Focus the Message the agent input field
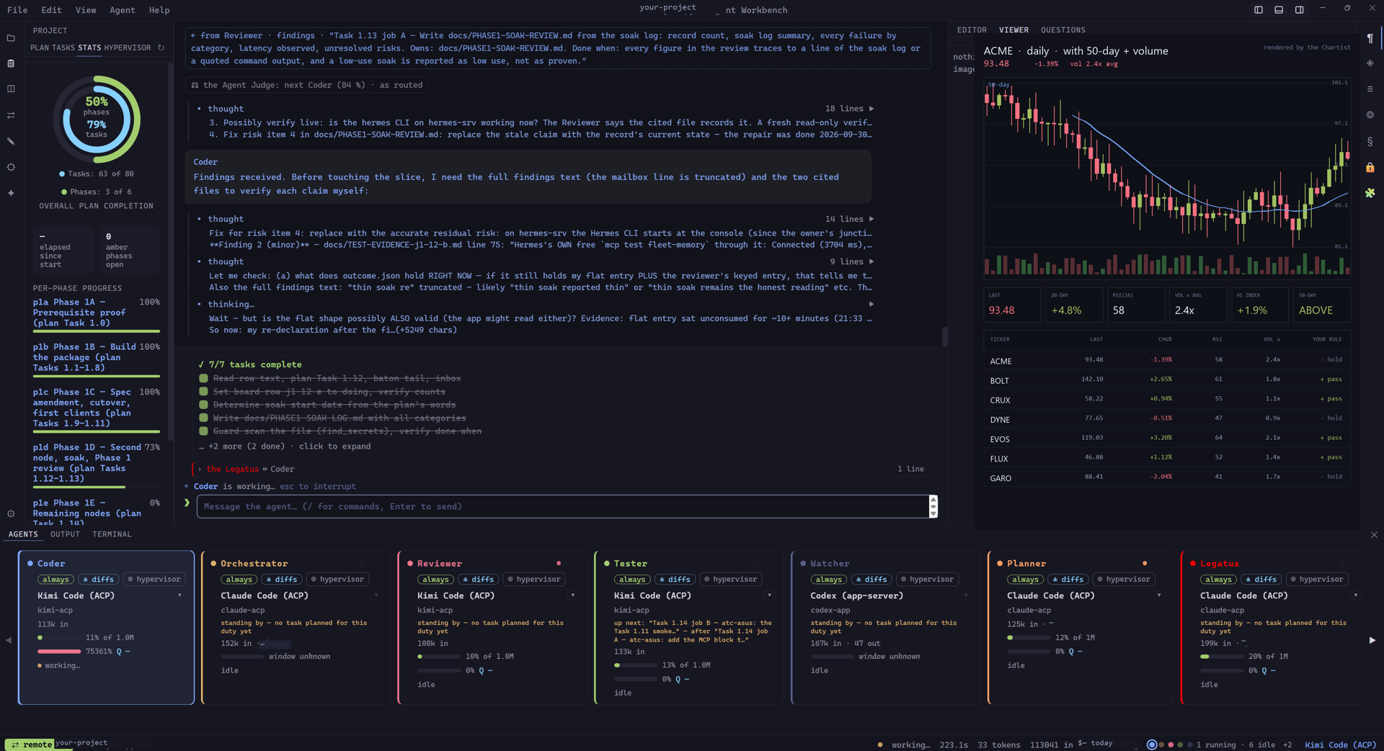1384x751 pixels. pos(562,507)
